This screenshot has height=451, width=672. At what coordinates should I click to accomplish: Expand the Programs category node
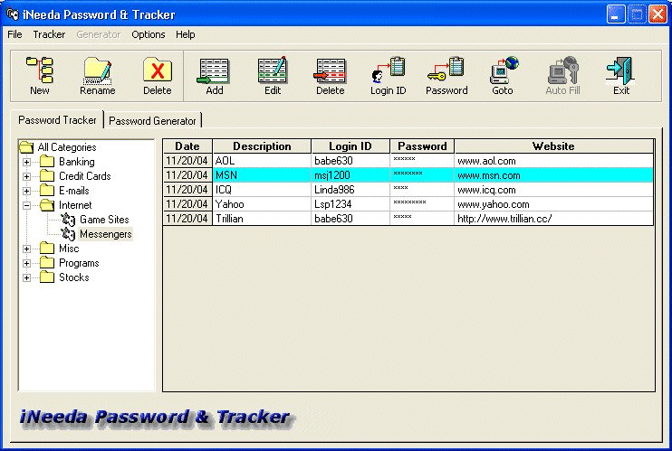(x=26, y=264)
